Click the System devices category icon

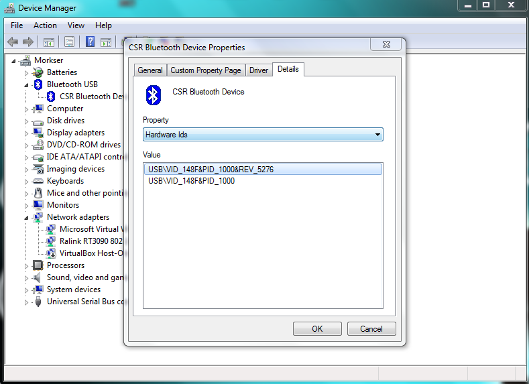[x=38, y=290]
